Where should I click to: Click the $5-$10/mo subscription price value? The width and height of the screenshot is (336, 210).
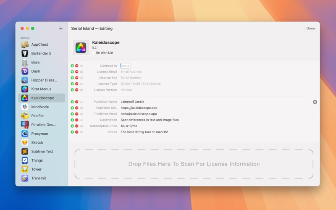(129, 126)
